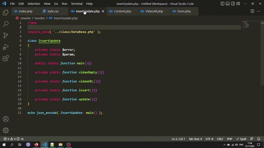Open the taskbar search magnifier icon

pos(12,145)
